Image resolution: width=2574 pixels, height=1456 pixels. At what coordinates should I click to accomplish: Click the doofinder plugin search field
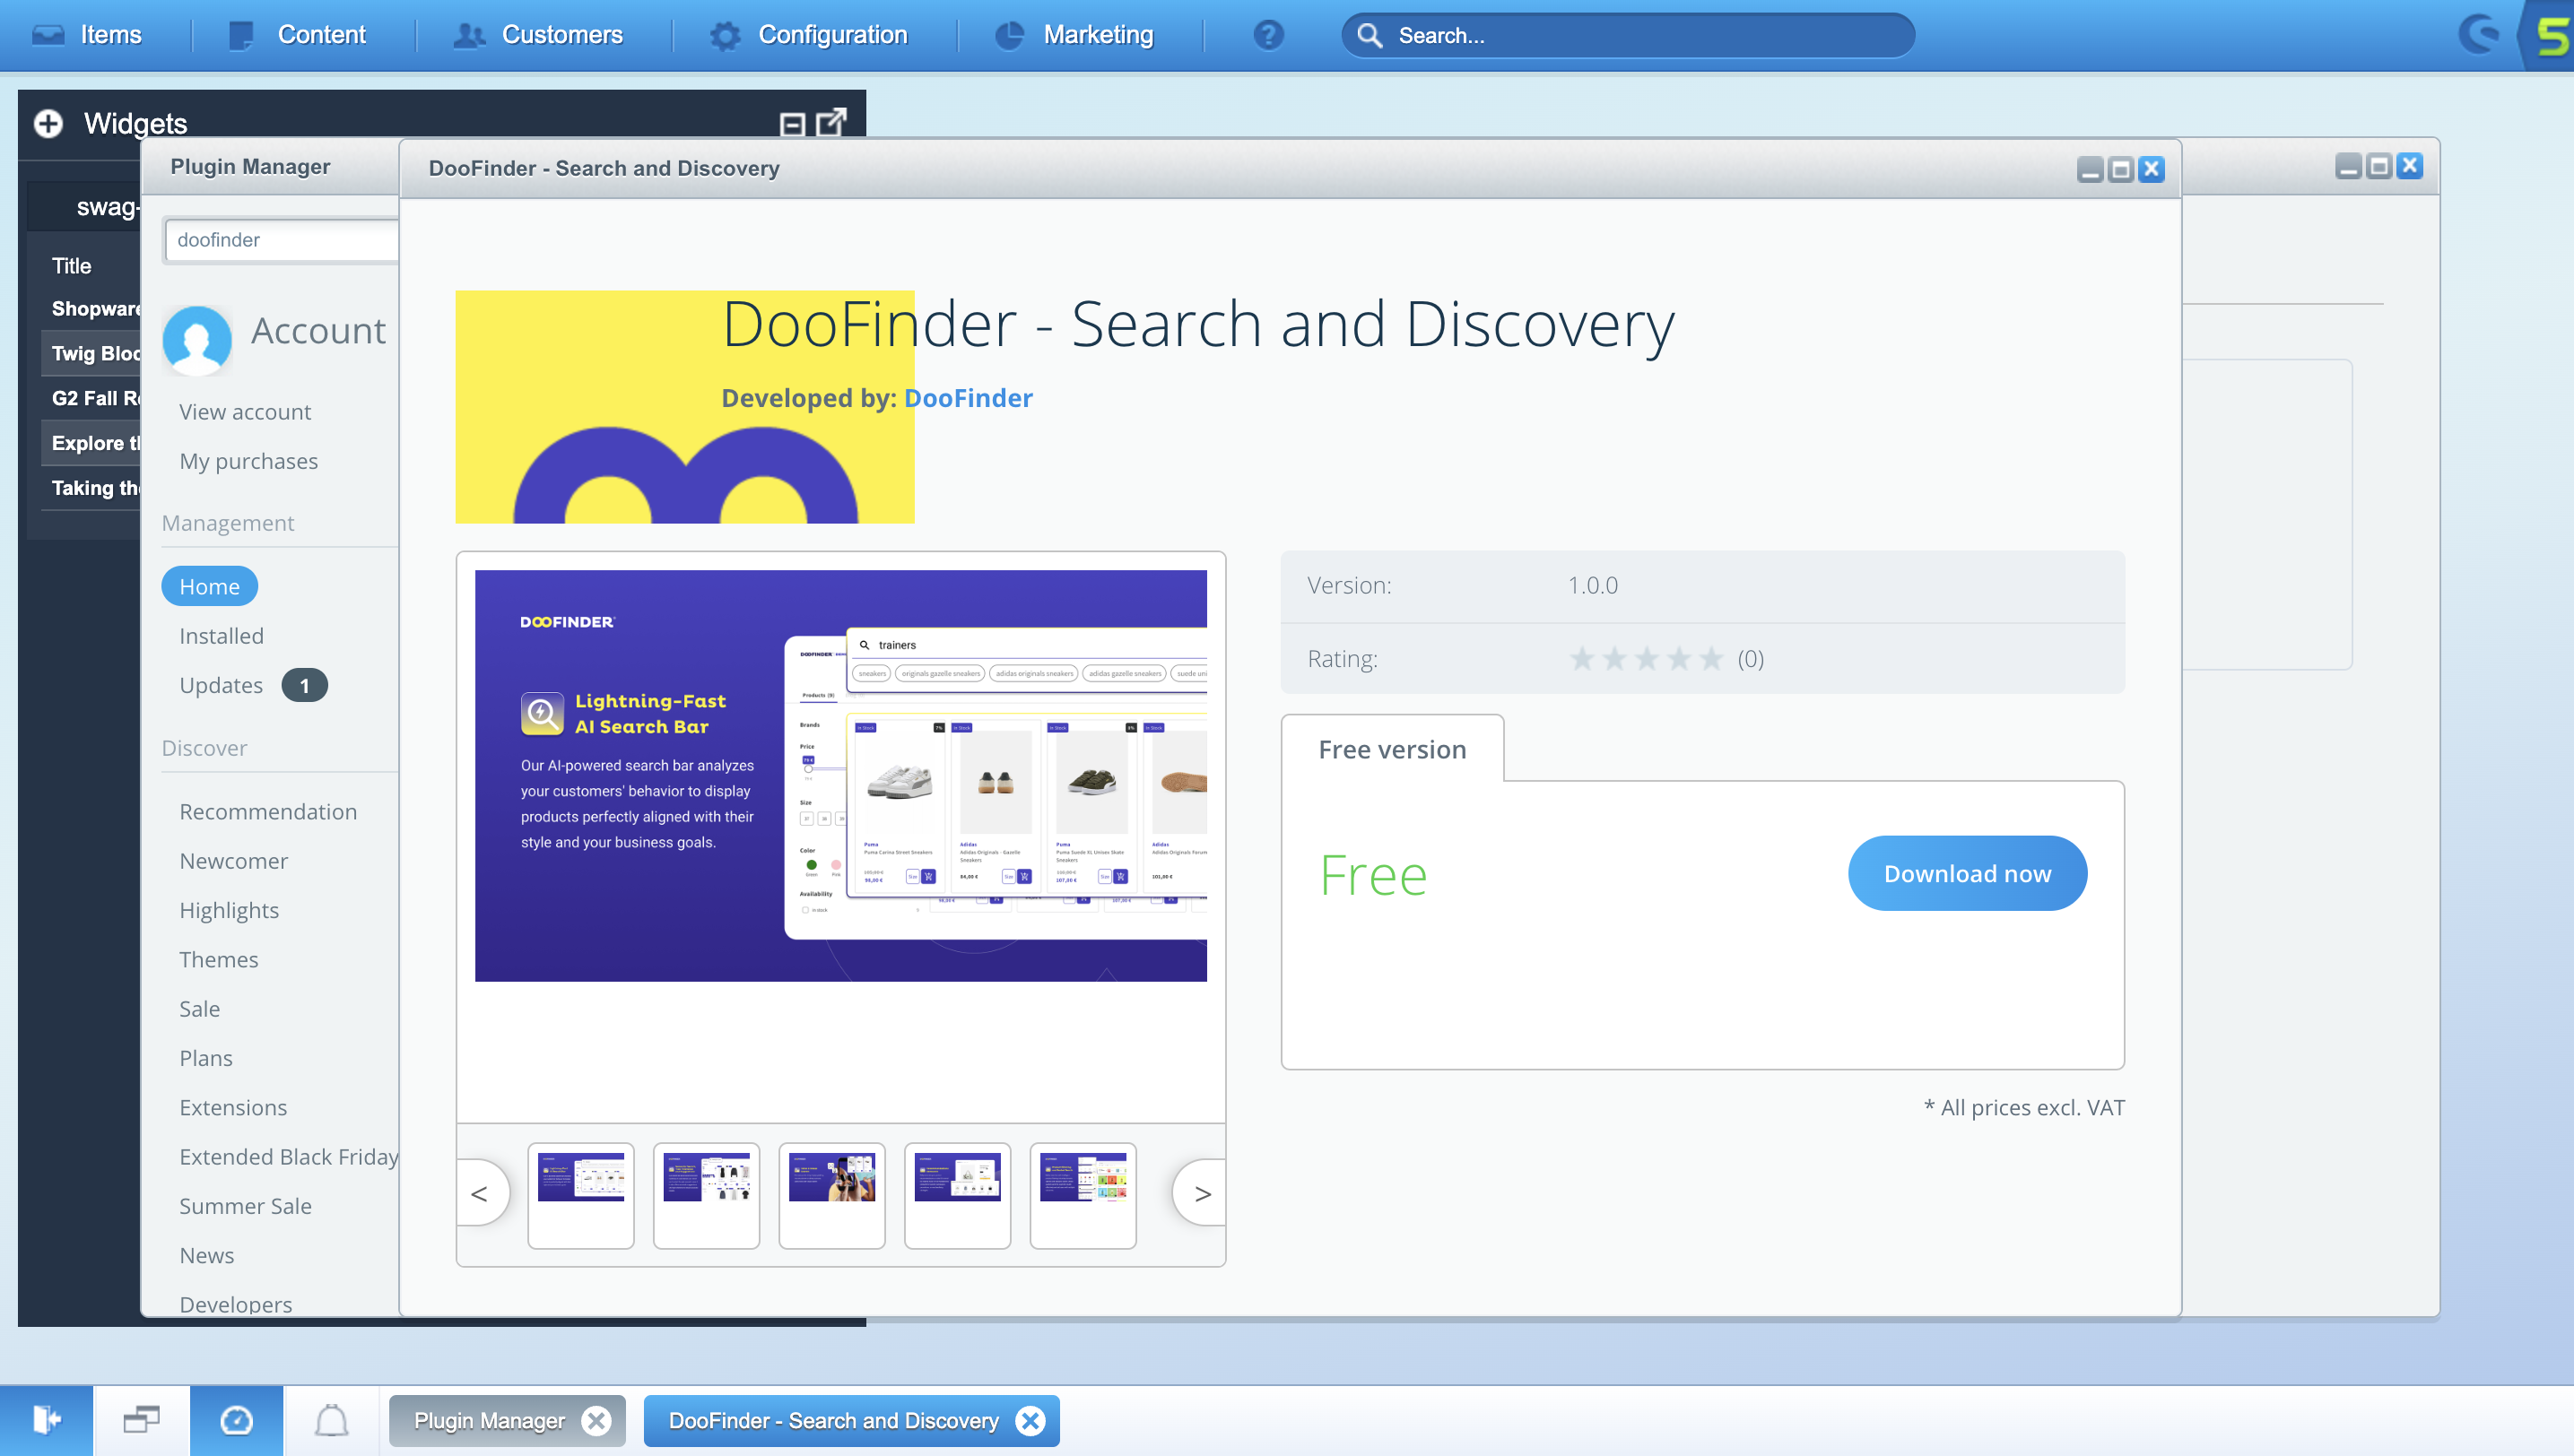click(x=281, y=240)
